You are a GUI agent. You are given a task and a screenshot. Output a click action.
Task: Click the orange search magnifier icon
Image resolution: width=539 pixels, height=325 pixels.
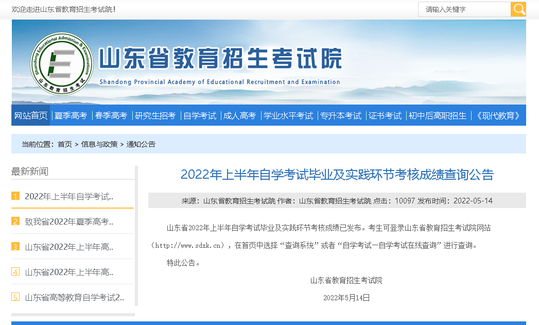pyautogui.click(x=518, y=9)
